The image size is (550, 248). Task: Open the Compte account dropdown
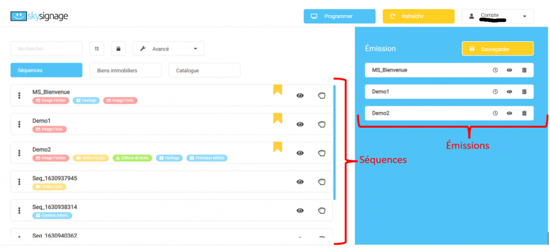click(498, 16)
